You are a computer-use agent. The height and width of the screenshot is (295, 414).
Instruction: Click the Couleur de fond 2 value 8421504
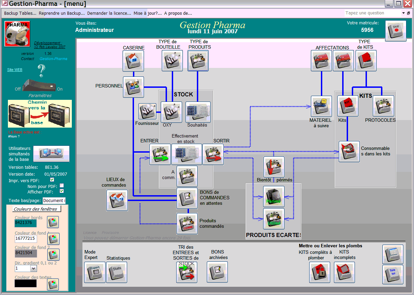25,253
